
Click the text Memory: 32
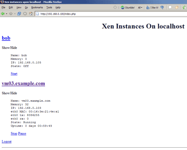click(x=20, y=104)
